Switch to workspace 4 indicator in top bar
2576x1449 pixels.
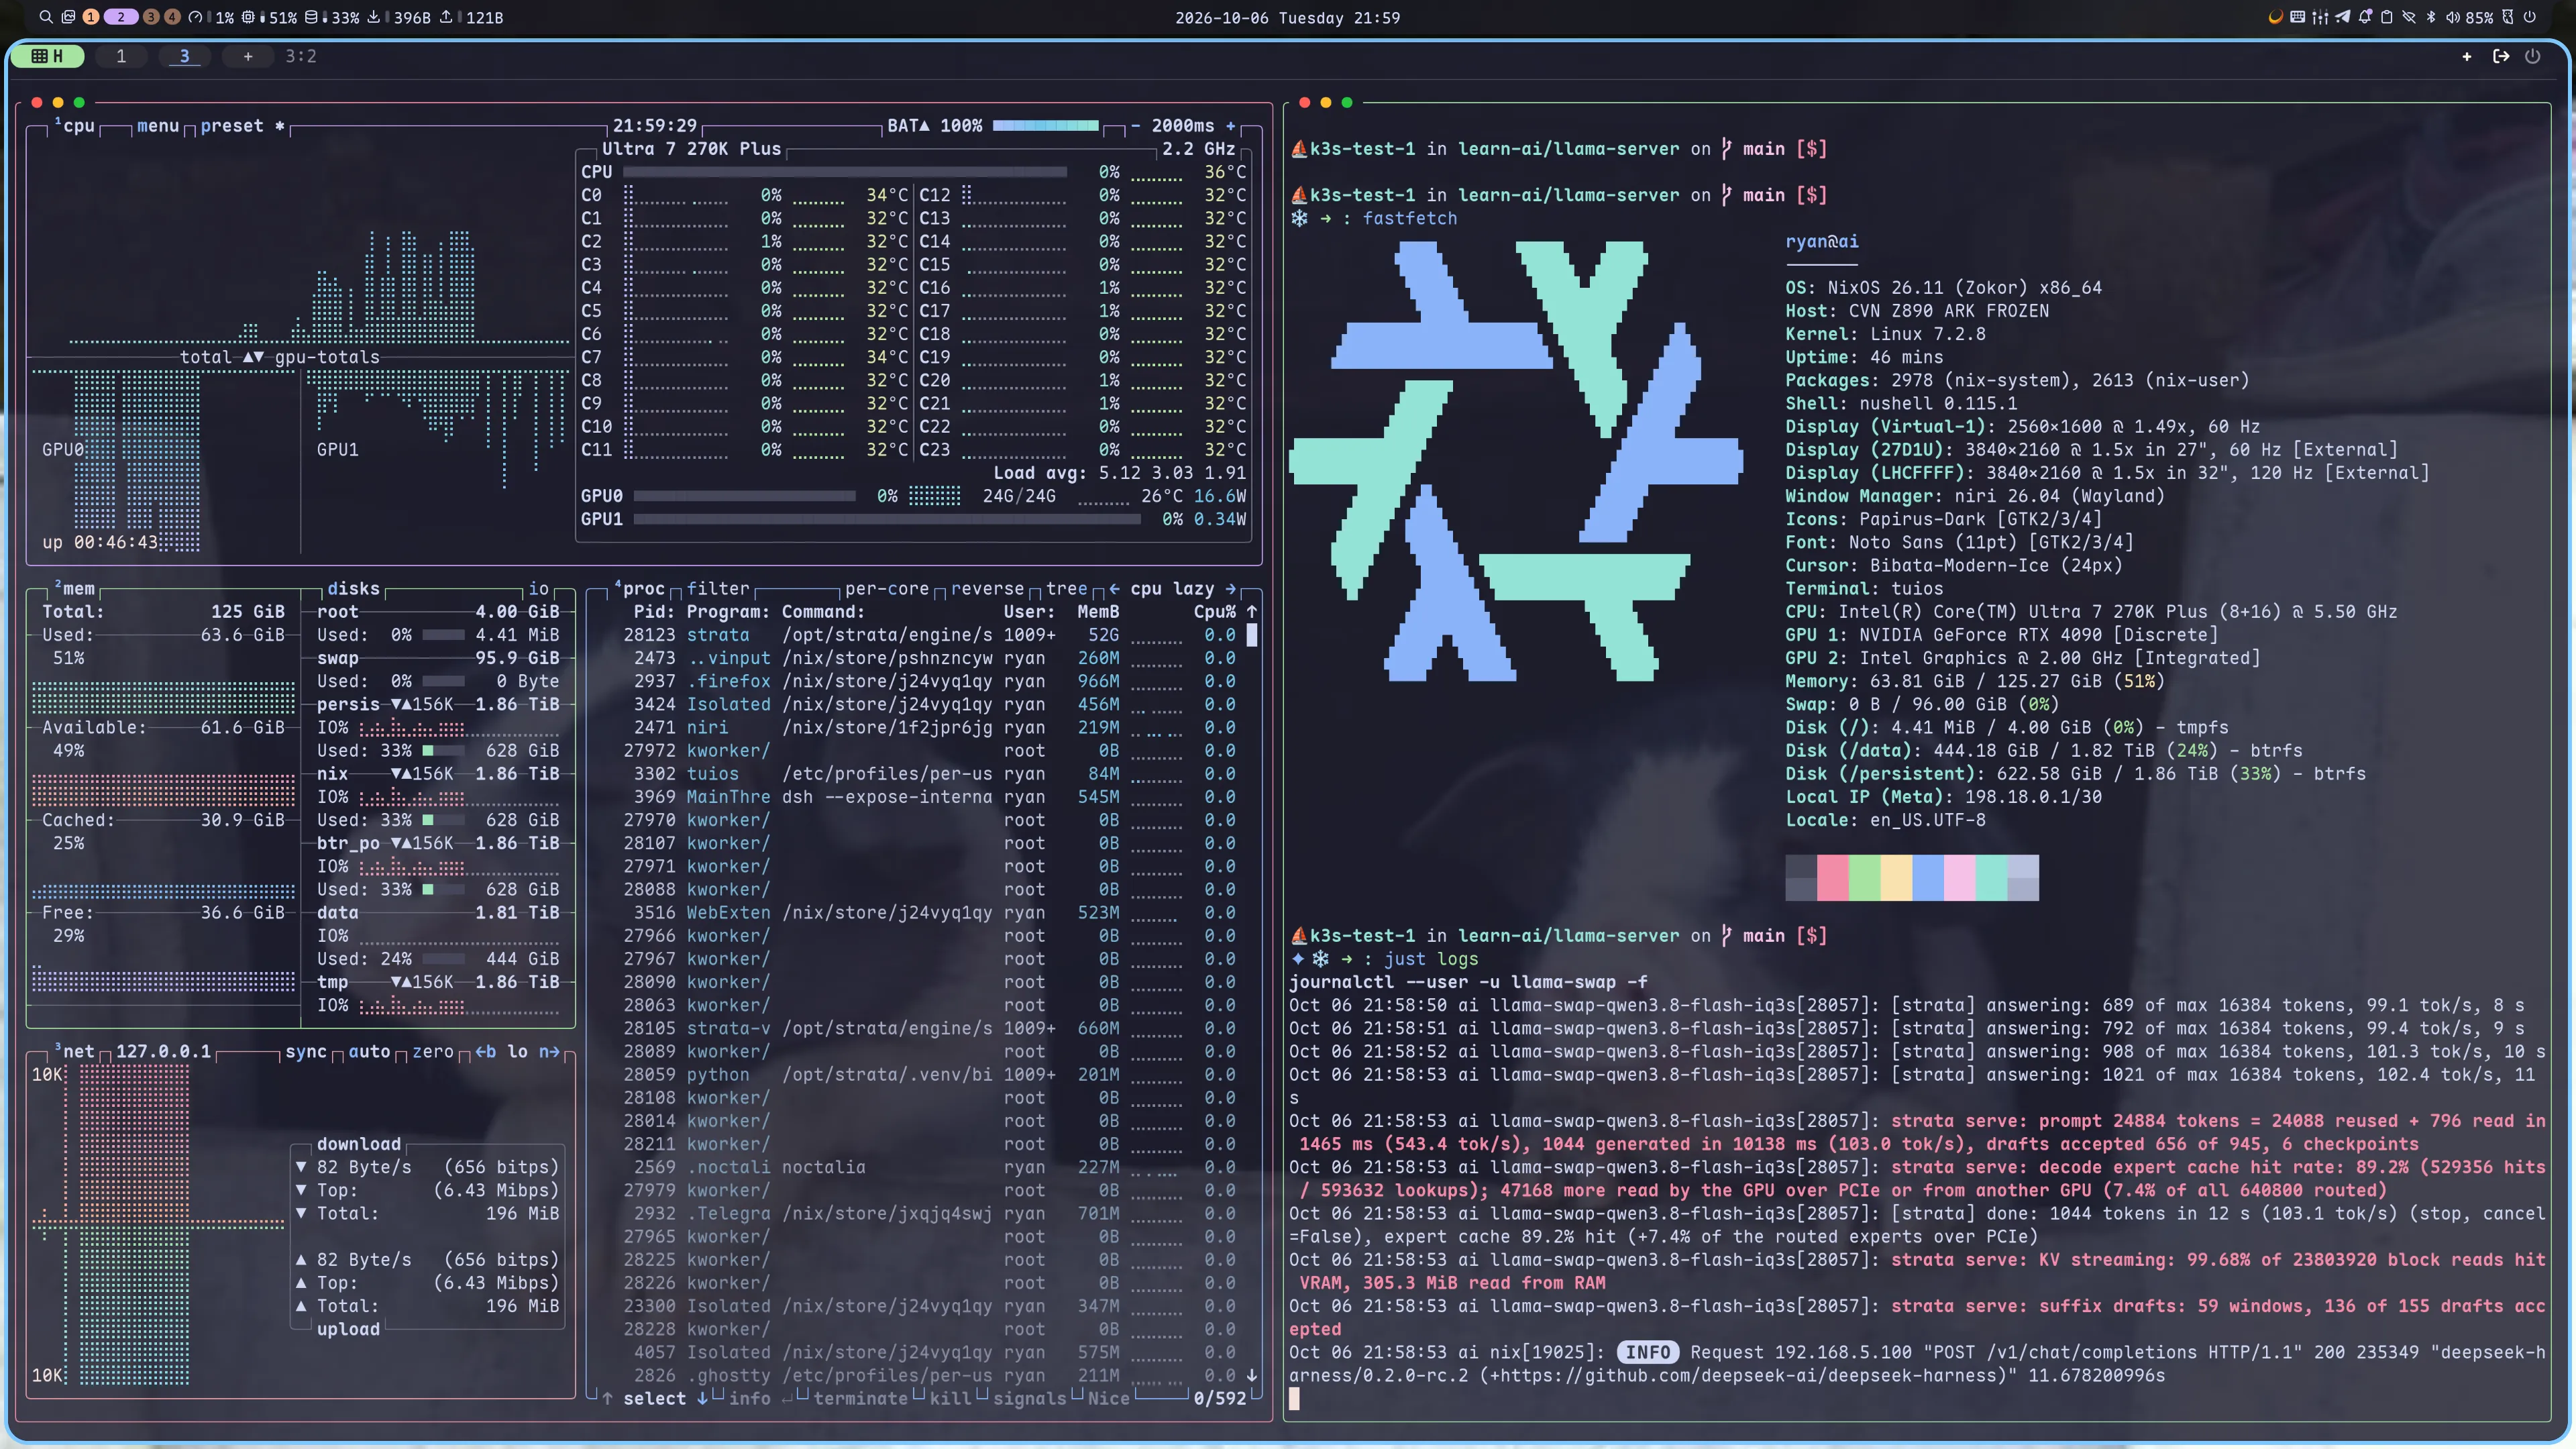pos(172,17)
